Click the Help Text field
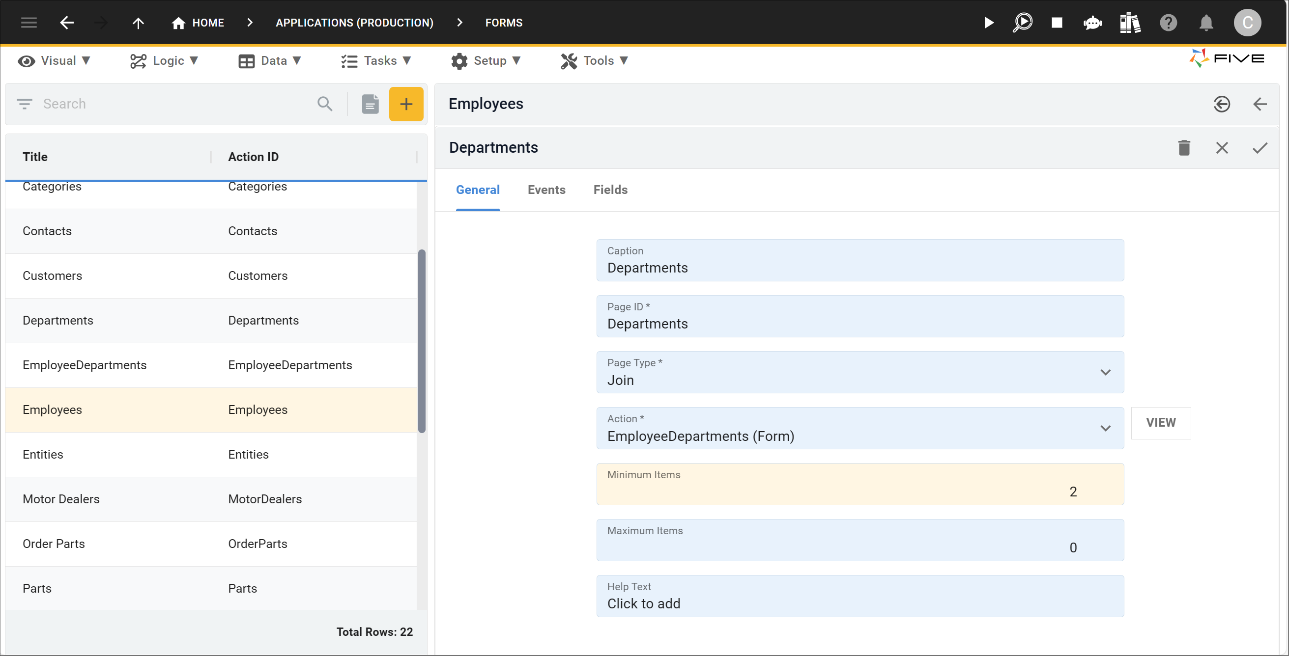The height and width of the screenshot is (656, 1289). click(x=860, y=596)
